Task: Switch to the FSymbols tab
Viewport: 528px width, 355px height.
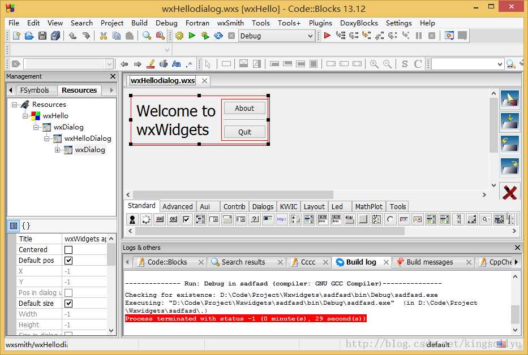Action: pyautogui.click(x=35, y=90)
